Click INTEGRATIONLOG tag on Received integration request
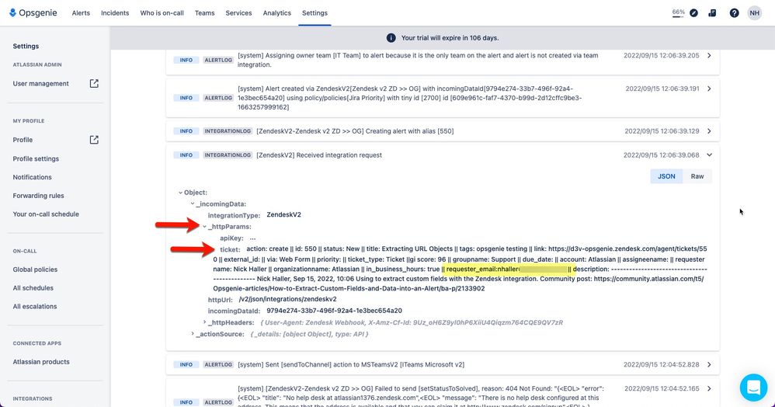This screenshot has width=775, height=407. (x=228, y=155)
